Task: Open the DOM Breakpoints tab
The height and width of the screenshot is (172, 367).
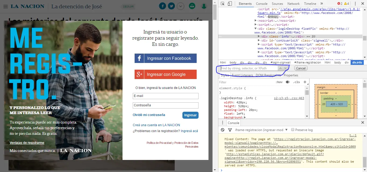Action: pyautogui.click(x=268, y=75)
